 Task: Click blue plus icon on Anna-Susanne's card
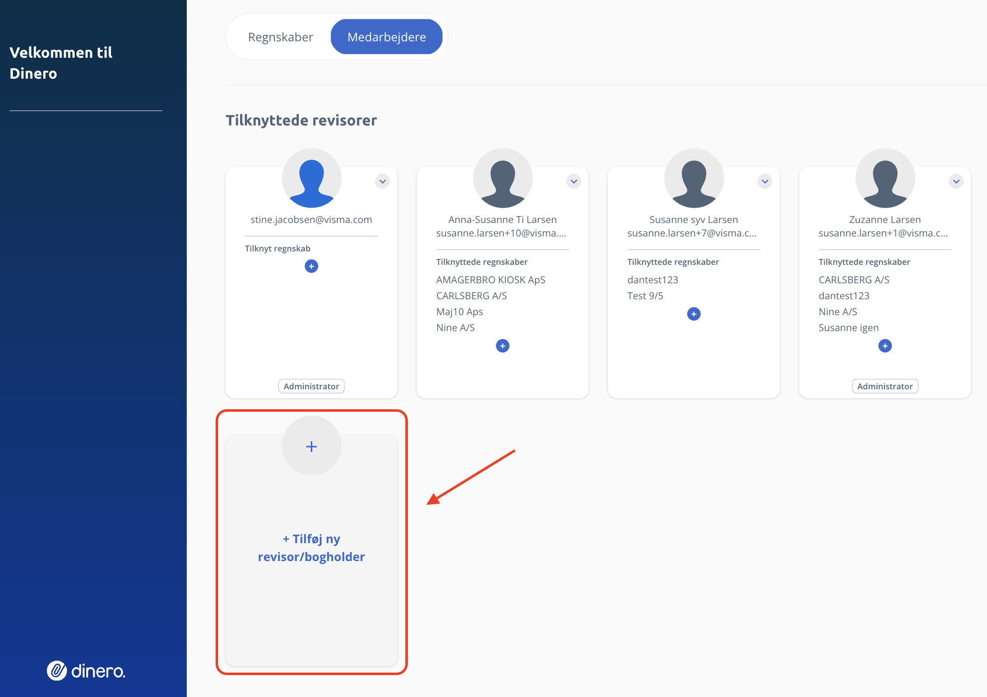click(x=502, y=346)
